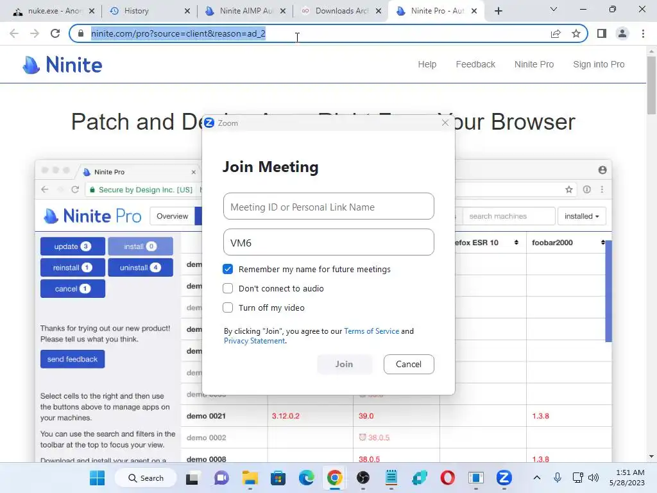Click the clock and date in taskbar
The image size is (657, 493).
pyautogui.click(x=627, y=478)
